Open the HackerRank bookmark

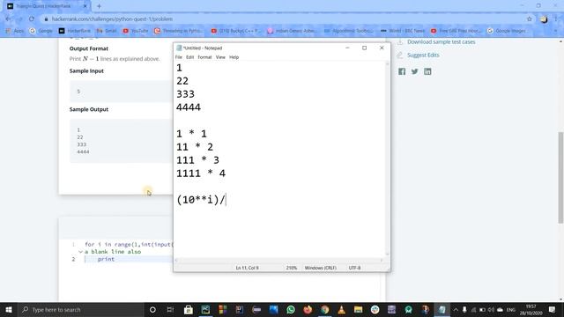tap(75, 31)
